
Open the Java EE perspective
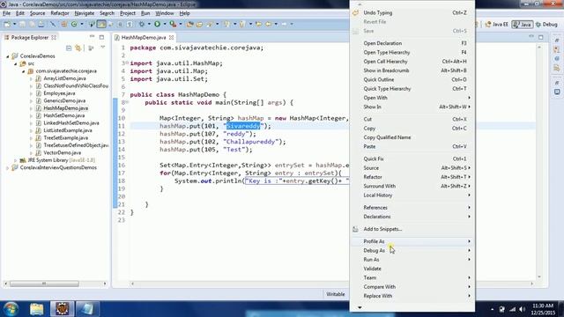point(497,25)
